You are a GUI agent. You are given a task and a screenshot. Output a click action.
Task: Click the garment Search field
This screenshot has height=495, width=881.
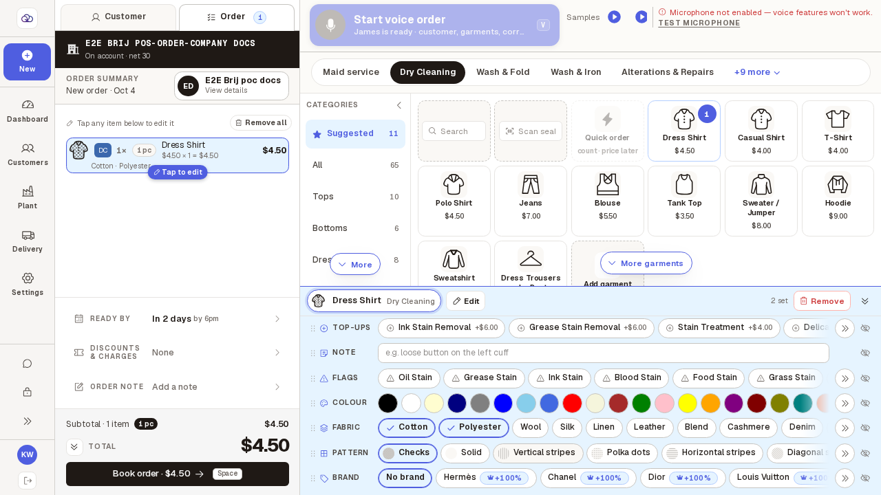[454, 131]
